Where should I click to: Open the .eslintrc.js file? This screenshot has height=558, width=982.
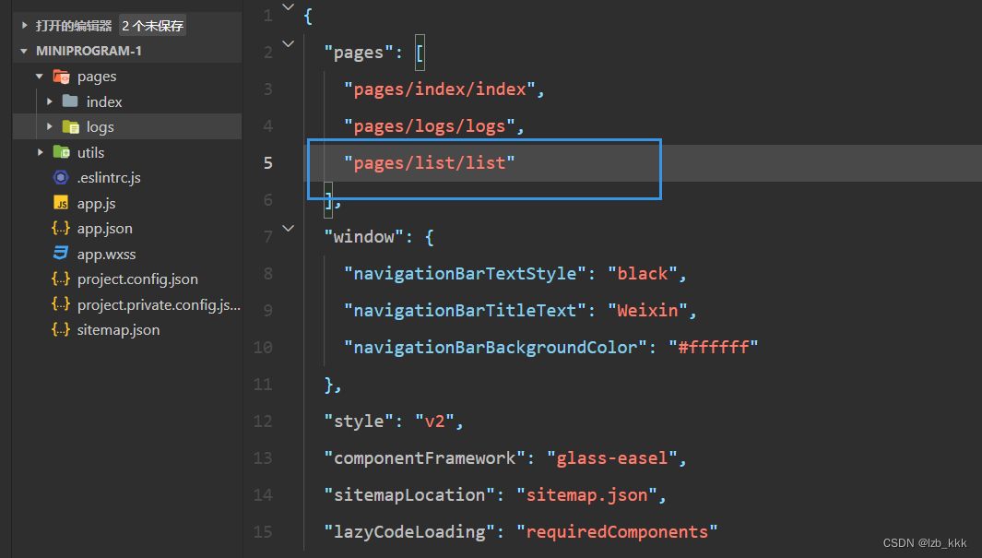click(109, 178)
